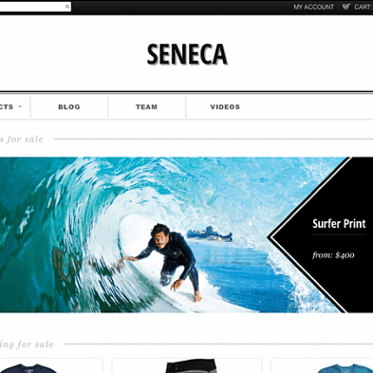Image resolution: width=373 pixels, height=373 pixels.
Task: Click the Cart text link
Action: pyautogui.click(x=363, y=7)
